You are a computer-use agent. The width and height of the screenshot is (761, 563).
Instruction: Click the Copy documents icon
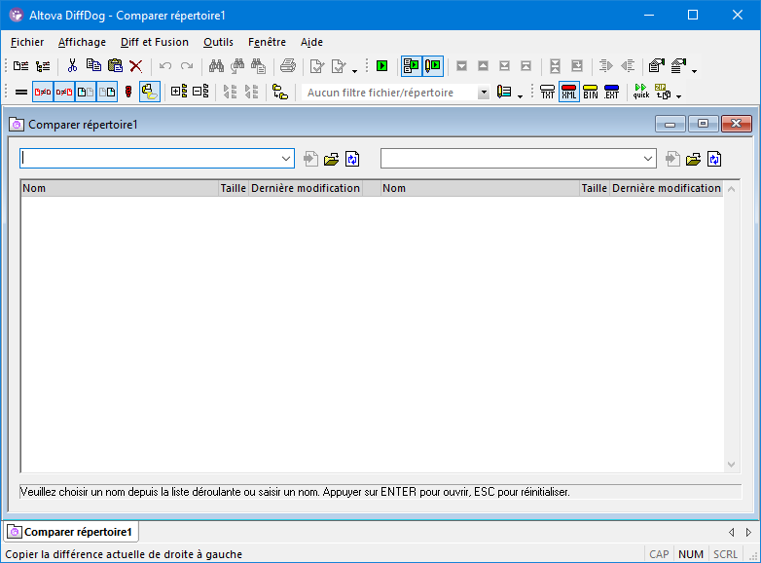(x=93, y=66)
